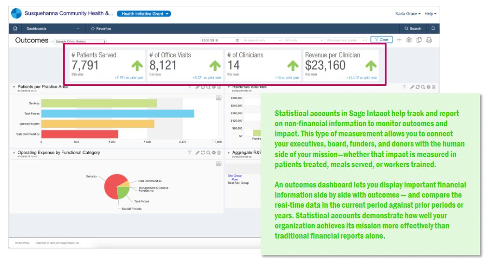
Task: Click the 7,791 Patients Served value
Action: [85, 66]
